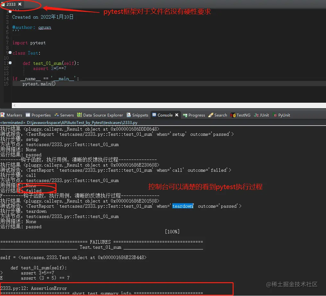Click the import pytest line

[29, 43]
